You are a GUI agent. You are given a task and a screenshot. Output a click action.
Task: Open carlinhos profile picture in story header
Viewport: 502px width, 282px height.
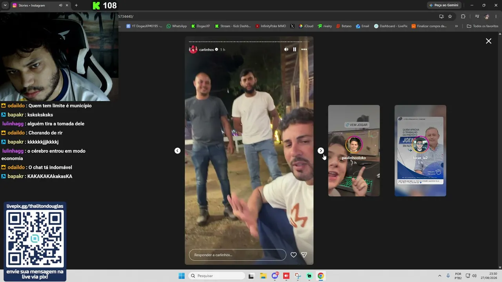coord(193,49)
